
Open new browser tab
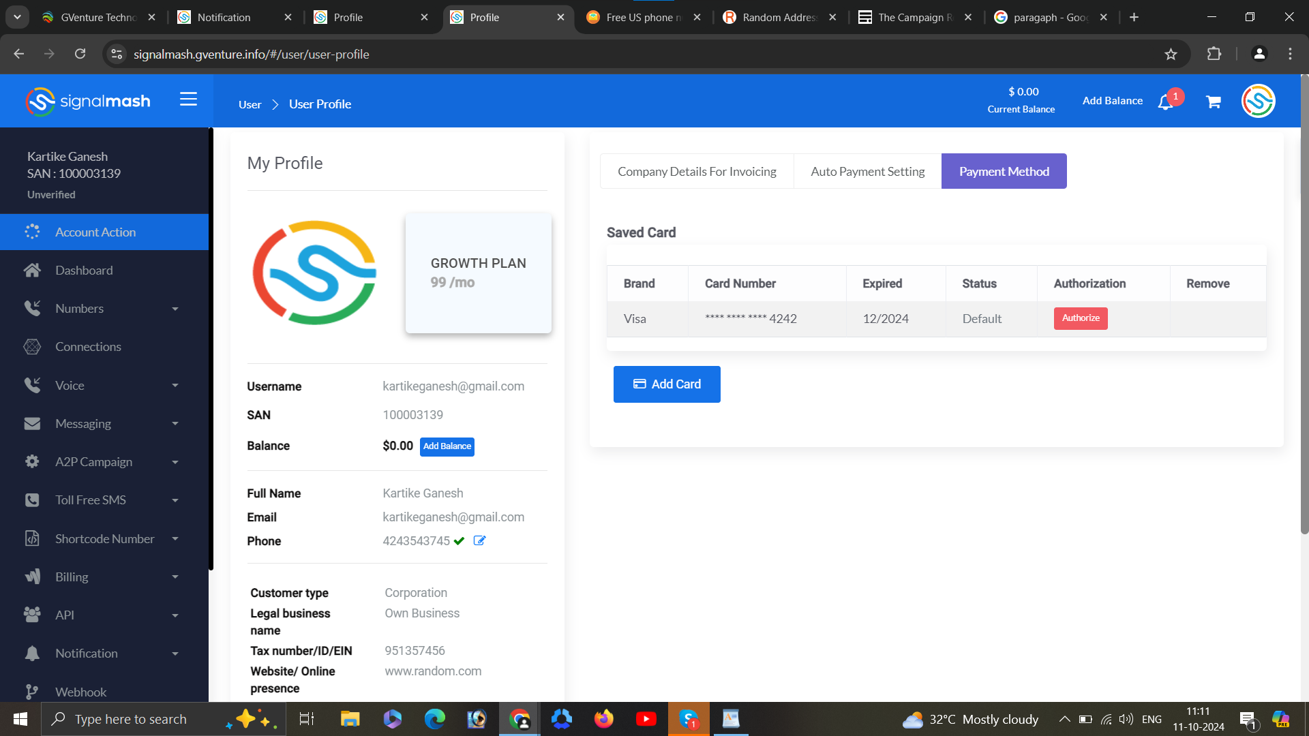1134,17
